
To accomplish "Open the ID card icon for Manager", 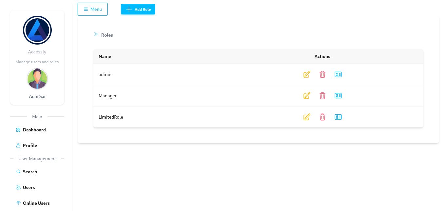I will (x=338, y=96).
